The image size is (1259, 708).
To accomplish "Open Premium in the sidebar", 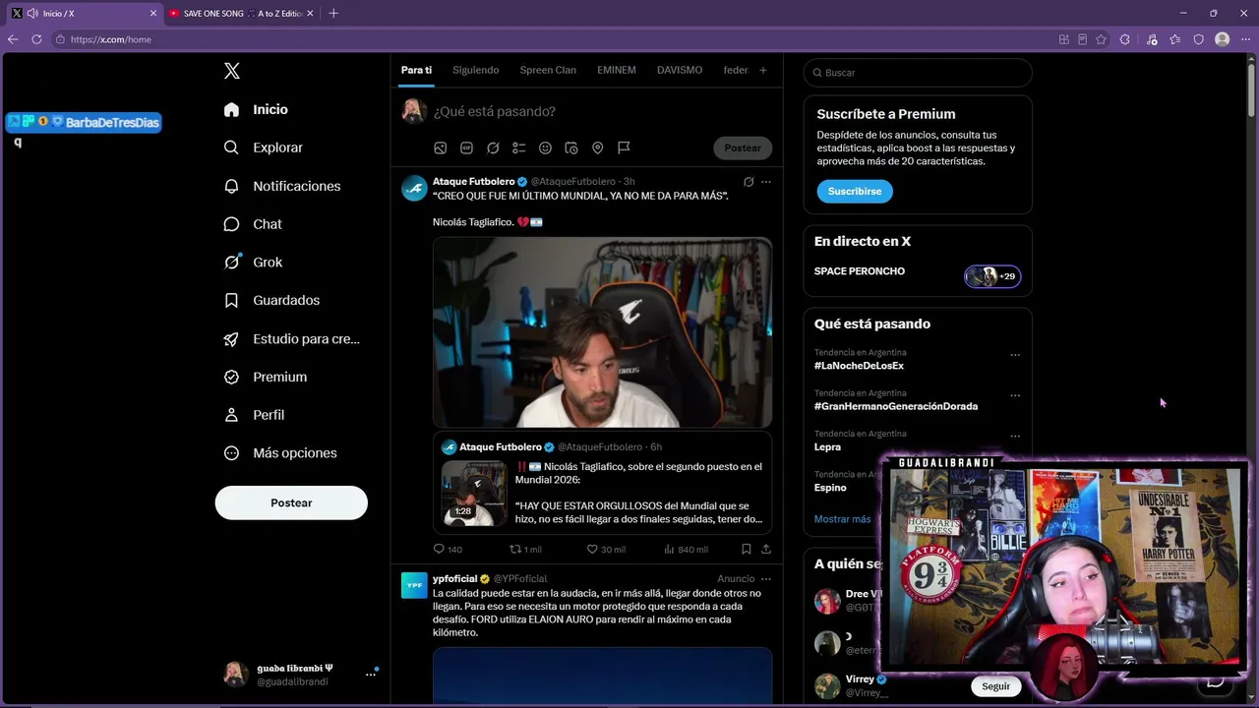I will (266, 377).
